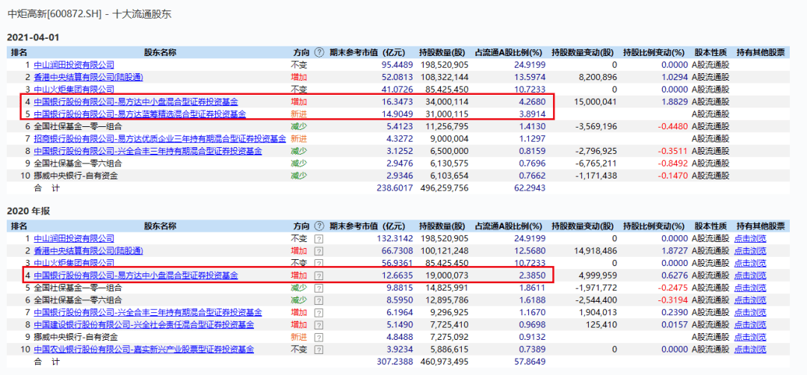
Task: Open 香港中央结算有限公司(陆股通) link in 2021-04-01 table
Action: tap(88, 77)
